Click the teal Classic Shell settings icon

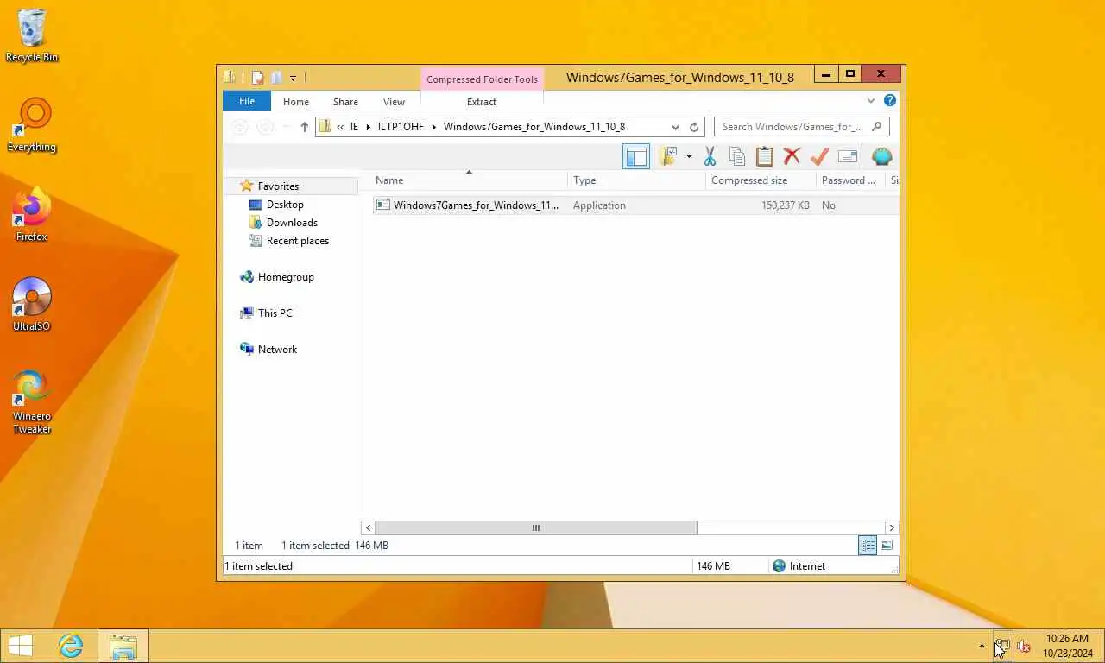tap(881, 156)
